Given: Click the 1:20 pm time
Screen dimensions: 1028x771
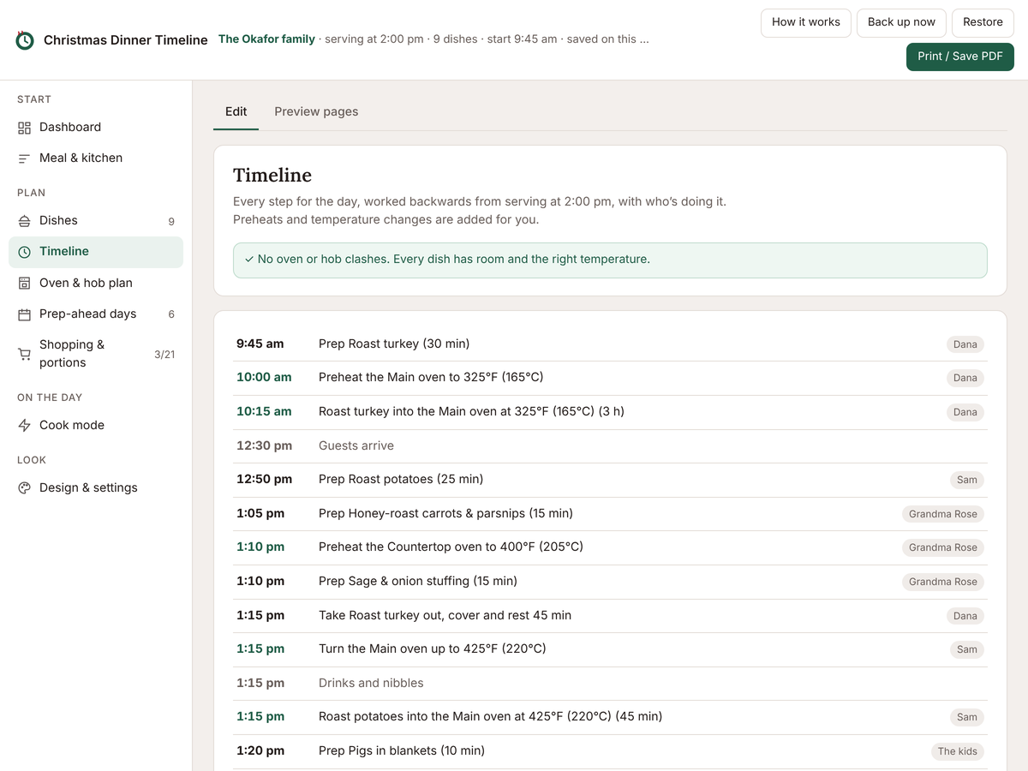Looking at the screenshot, I should [260, 750].
